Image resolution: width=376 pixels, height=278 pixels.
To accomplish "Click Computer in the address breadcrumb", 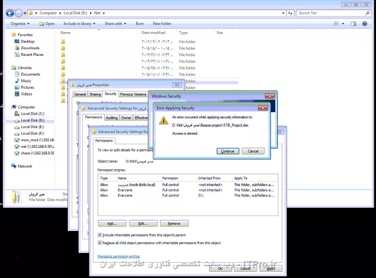I will [x=48, y=13].
